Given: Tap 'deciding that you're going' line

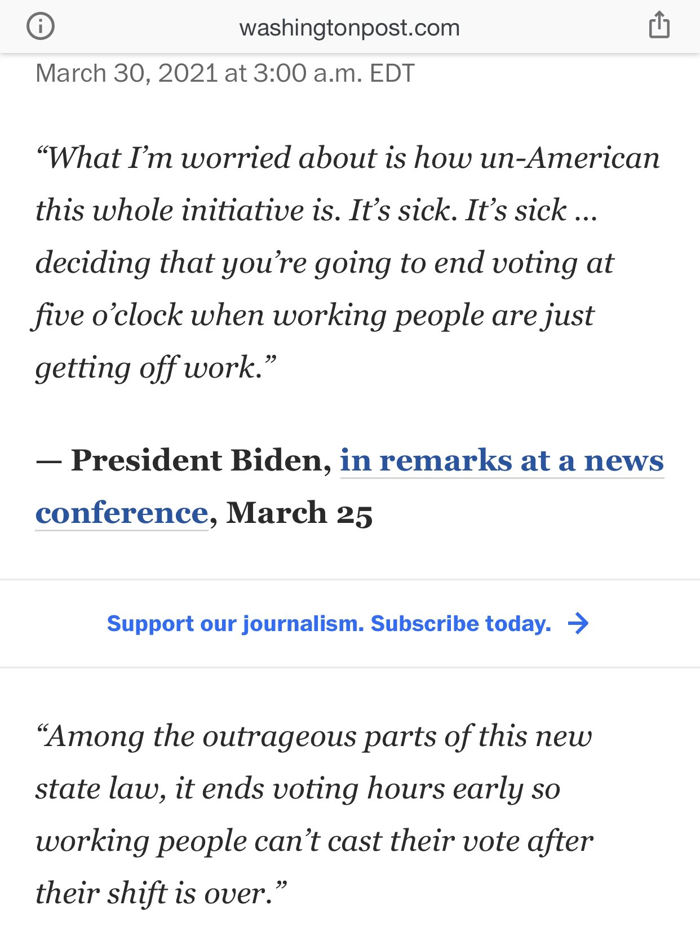Looking at the screenshot, I should (x=324, y=263).
